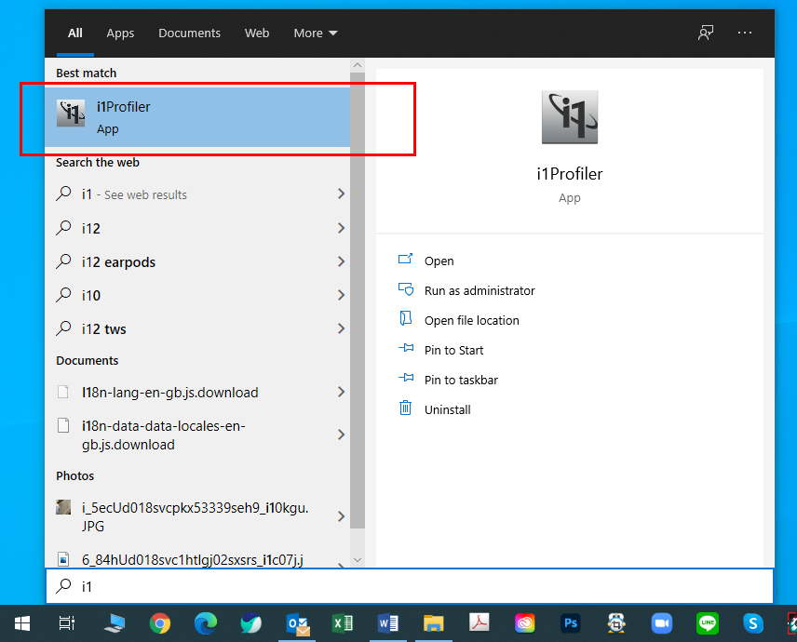Click the search box containing i1

click(410, 586)
